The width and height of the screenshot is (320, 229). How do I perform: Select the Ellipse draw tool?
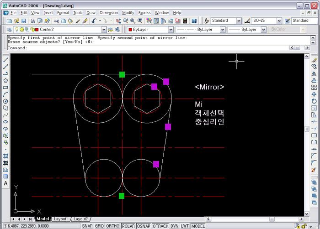(5, 122)
